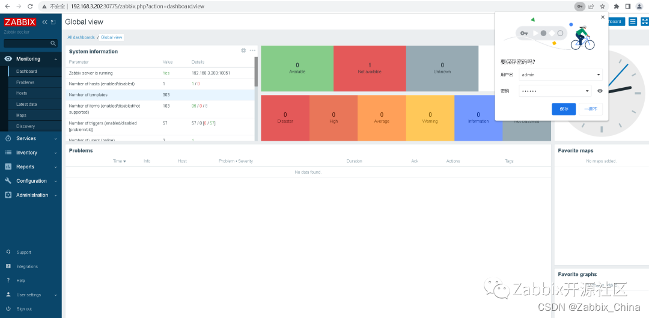Open System information widget gear settings
The height and width of the screenshot is (318, 649).
[x=243, y=50]
